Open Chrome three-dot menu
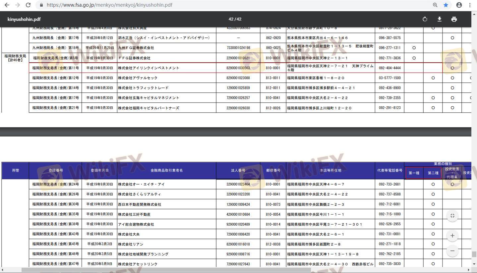This screenshot has height=273, width=477. [470, 5]
